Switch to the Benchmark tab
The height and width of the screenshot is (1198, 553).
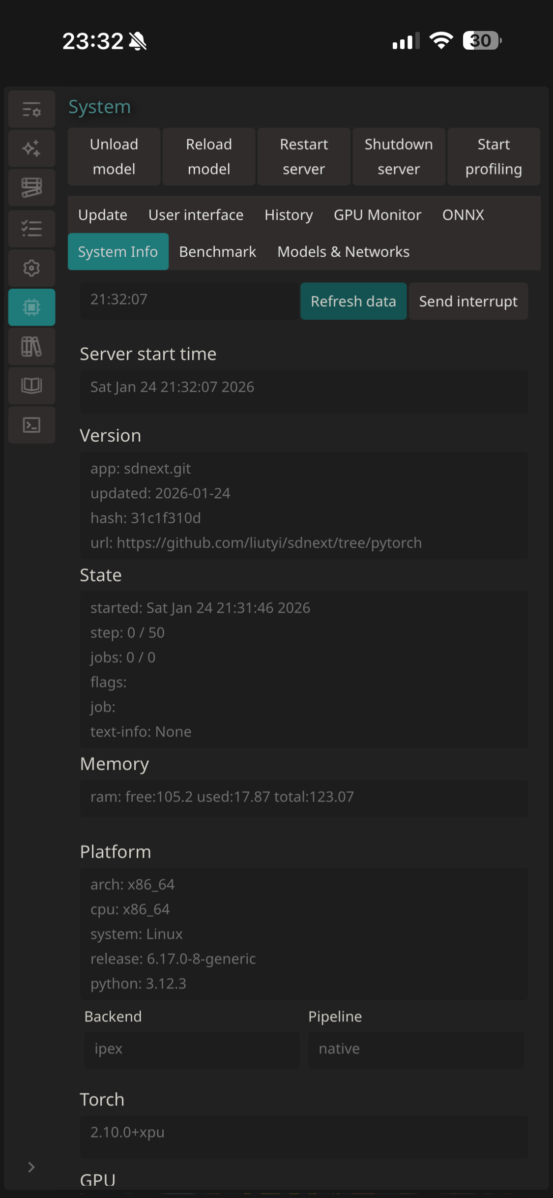click(x=217, y=252)
